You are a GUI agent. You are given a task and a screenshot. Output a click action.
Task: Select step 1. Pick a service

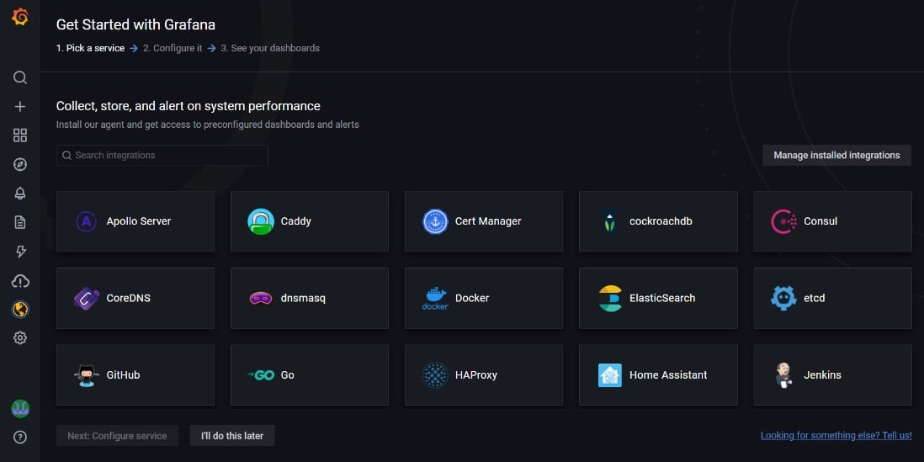[90, 48]
